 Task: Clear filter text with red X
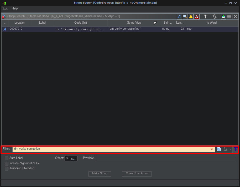tap(212, 149)
